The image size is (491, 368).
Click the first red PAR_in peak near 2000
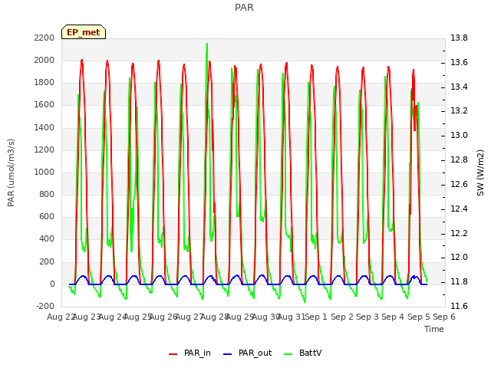tap(82, 61)
